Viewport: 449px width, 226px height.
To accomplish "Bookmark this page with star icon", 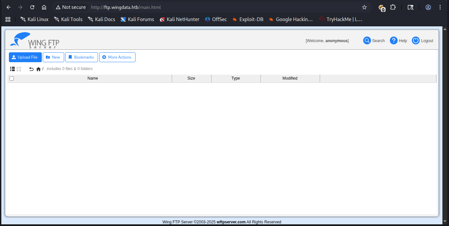I will point(364,7).
